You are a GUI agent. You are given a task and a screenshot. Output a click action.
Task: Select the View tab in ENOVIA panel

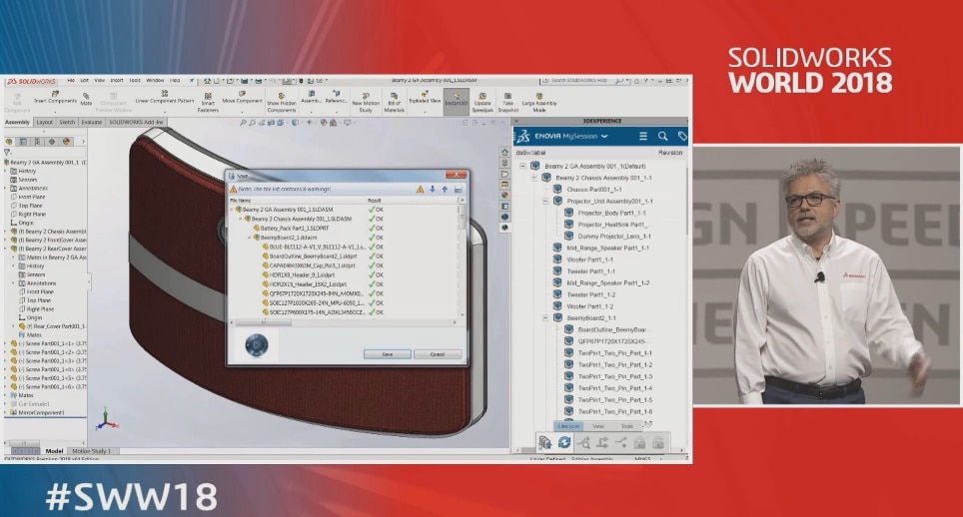598,426
